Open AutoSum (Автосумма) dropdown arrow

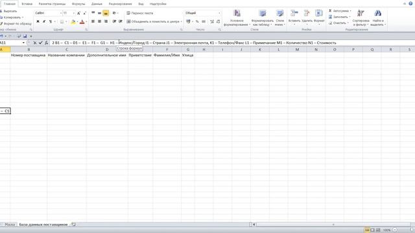(x=350, y=11)
